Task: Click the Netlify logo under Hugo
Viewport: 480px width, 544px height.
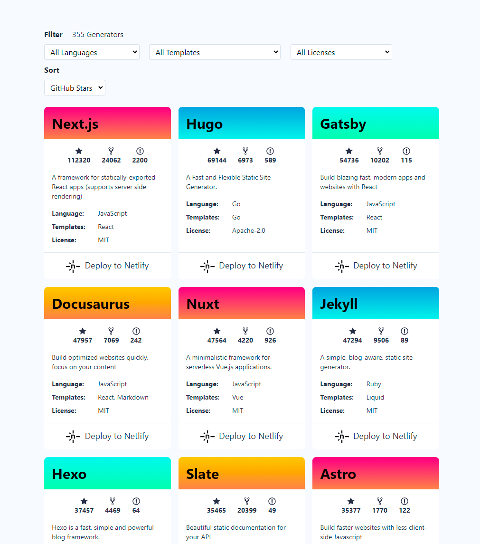Action: [207, 266]
